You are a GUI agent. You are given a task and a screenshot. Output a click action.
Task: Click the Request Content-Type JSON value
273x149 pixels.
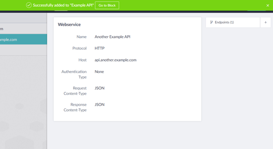99,88
